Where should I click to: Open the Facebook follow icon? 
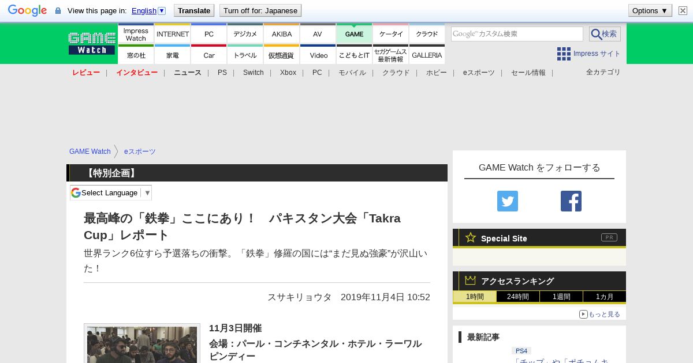(571, 201)
